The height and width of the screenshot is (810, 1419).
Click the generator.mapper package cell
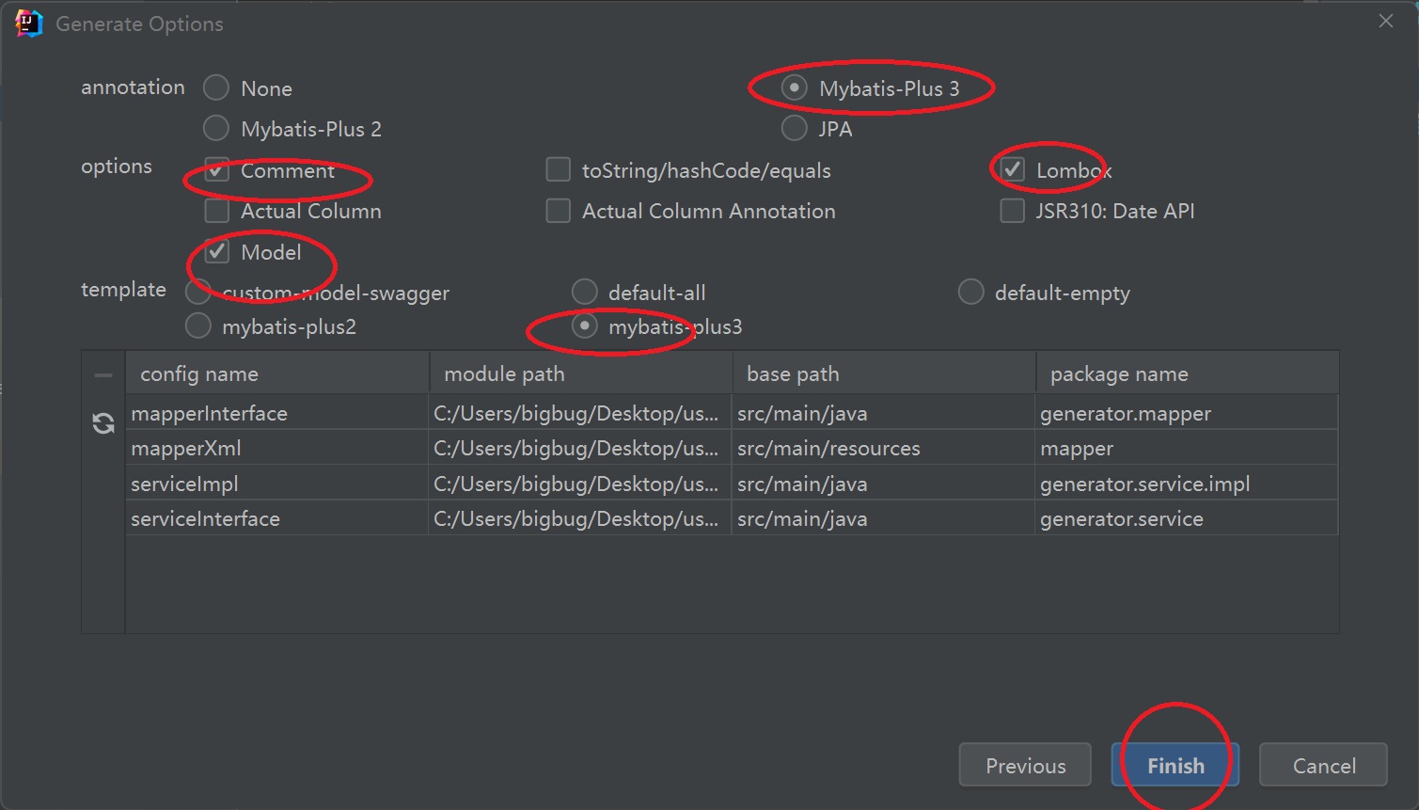1186,413
